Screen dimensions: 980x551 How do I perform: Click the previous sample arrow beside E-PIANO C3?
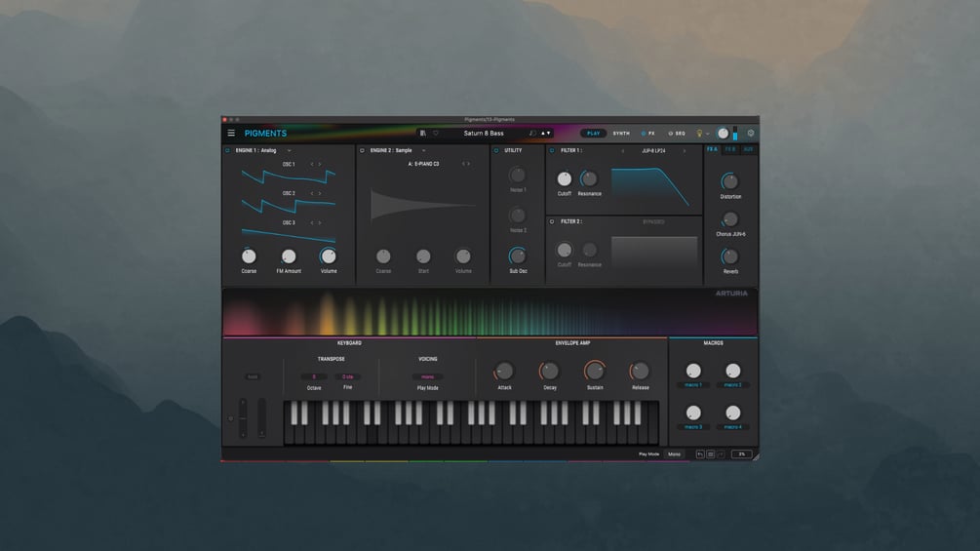coord(463,164)
